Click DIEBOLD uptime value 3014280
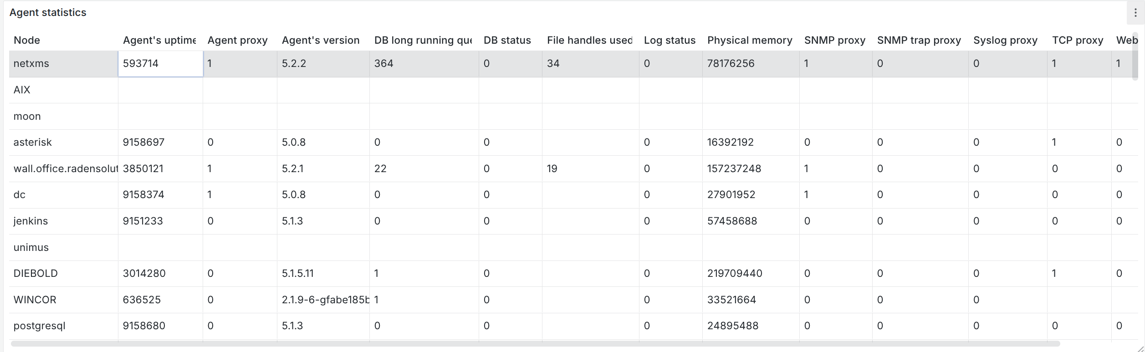 coord(144,274)
